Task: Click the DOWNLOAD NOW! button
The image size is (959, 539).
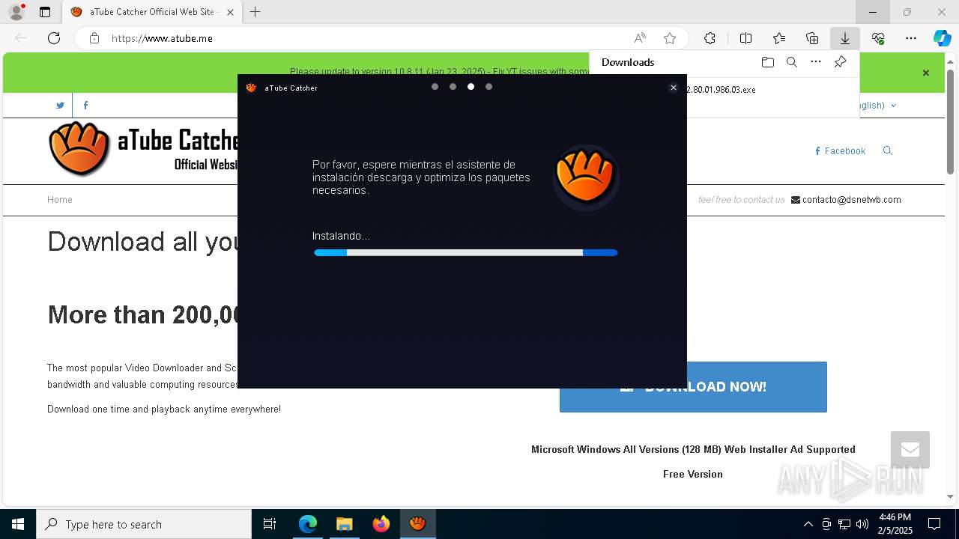Action: [693, 387]
